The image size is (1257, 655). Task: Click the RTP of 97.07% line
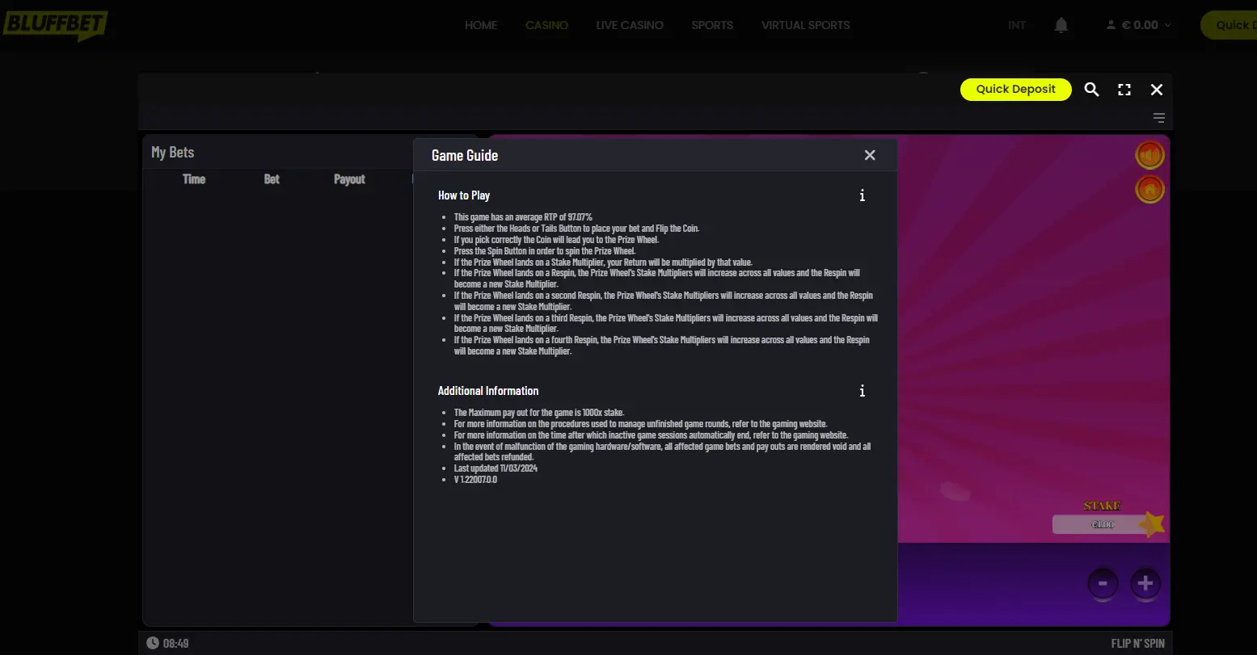[x=523, y=217]
